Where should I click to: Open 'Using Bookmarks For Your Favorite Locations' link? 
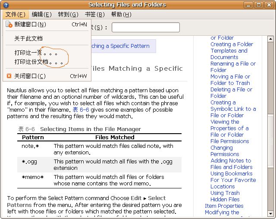tap(233, 180)
